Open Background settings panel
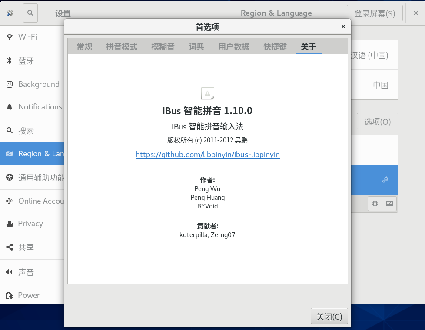This screenshot has width=425, height=330. point(32,84)
